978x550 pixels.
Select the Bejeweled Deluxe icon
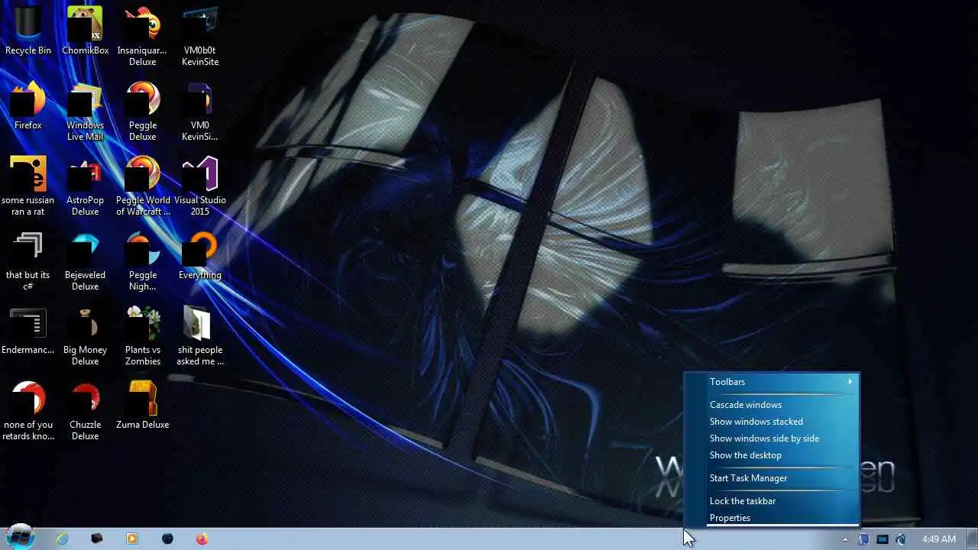click(x=85, y=260)
